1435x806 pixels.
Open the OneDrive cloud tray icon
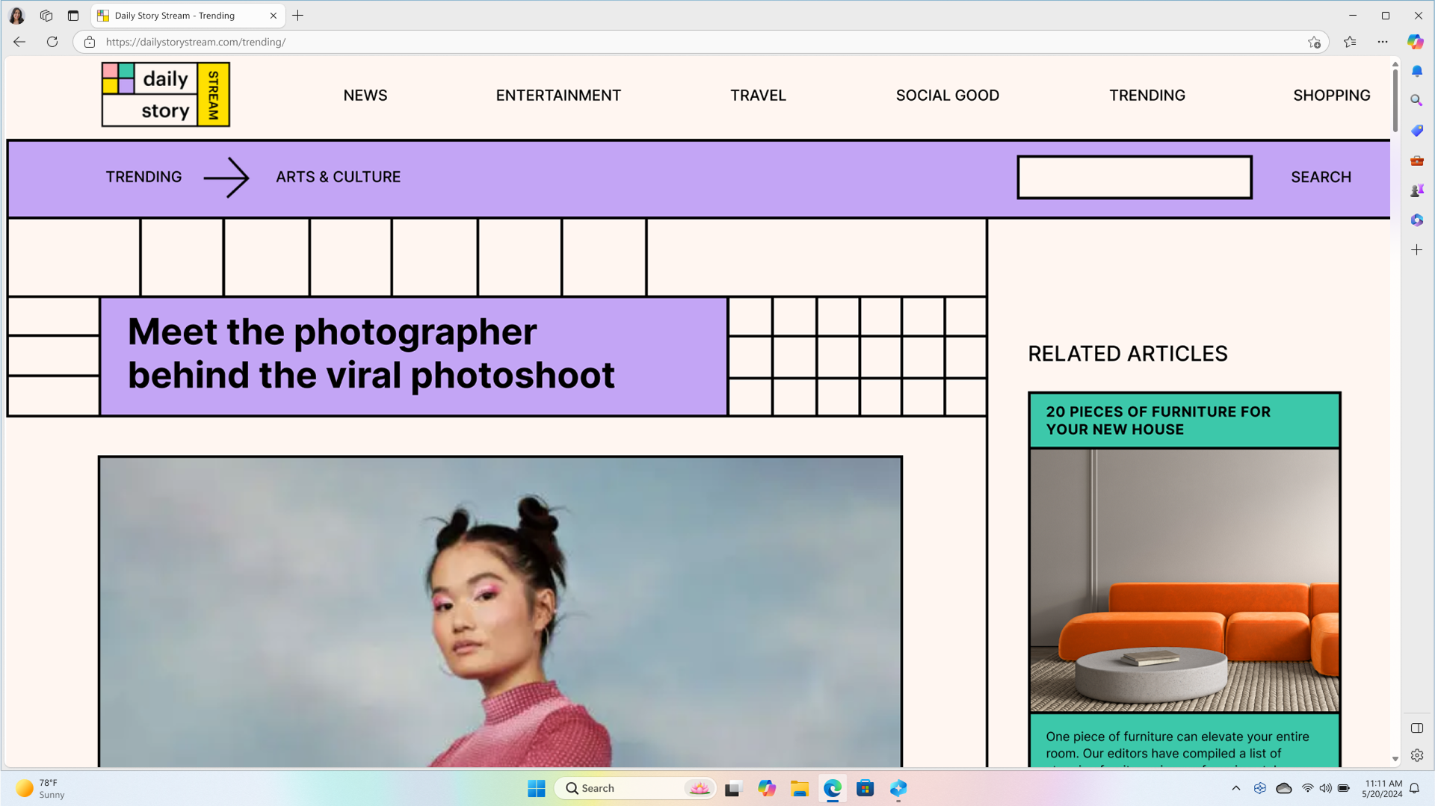(1284, 788)
